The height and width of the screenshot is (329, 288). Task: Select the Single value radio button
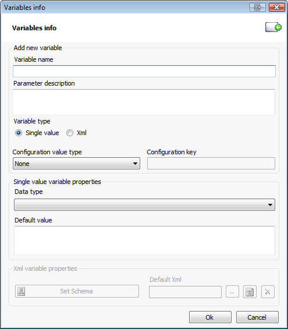click(19, 133)
